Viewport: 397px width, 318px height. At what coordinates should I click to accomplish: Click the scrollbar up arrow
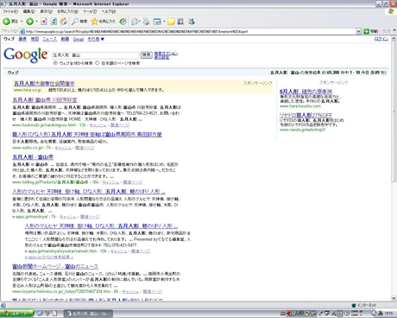pyautogui.click(x=394, y=39)
